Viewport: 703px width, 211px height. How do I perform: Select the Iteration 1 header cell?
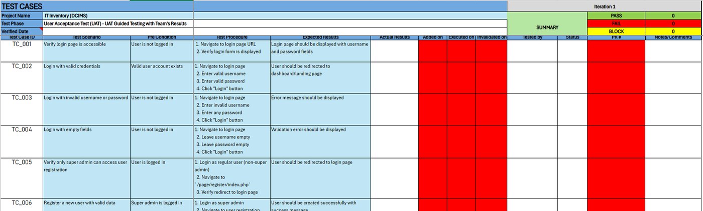pyautogui.click(x=605, y=6)
